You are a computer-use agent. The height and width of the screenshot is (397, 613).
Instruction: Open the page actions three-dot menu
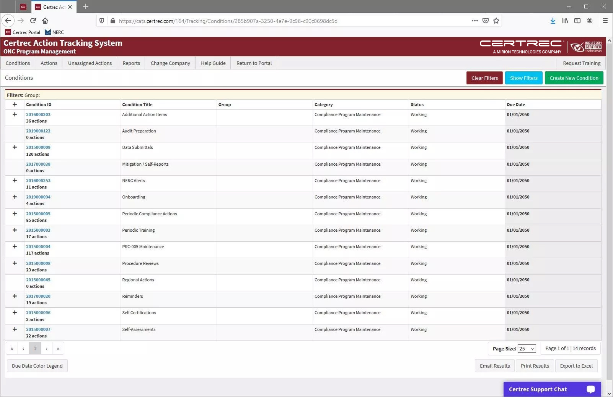(474, 21)
